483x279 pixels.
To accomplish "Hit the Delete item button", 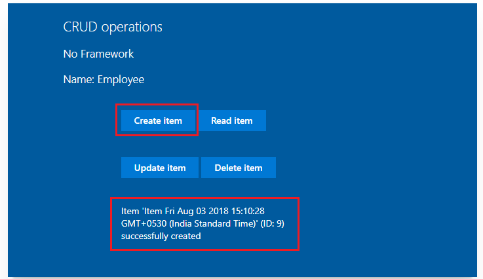I will pyautogui.click(x=238, y=168).
